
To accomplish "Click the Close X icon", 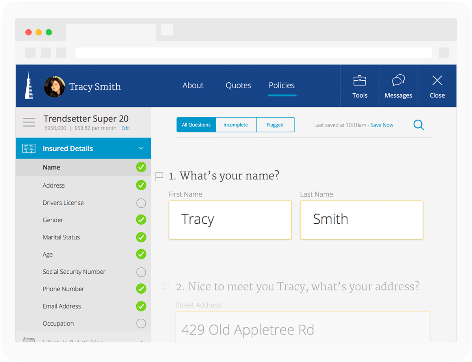I will (437, 80).
